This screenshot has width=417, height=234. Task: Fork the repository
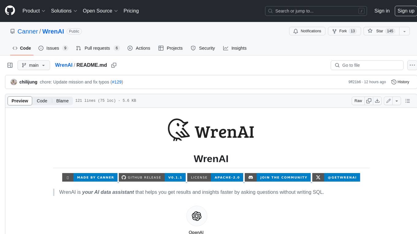pyautogui.click(x=345, y=31)
